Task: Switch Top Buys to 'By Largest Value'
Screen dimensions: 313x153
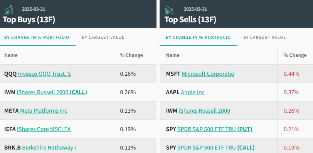Action: 103,37
